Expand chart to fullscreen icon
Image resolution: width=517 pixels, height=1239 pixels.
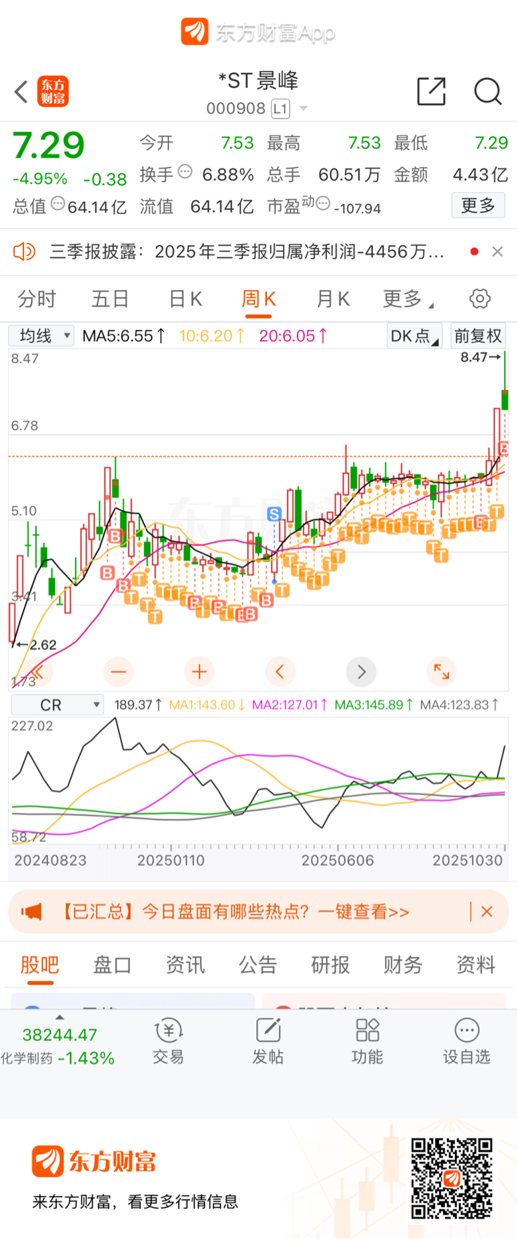click(x=442, y=671)
